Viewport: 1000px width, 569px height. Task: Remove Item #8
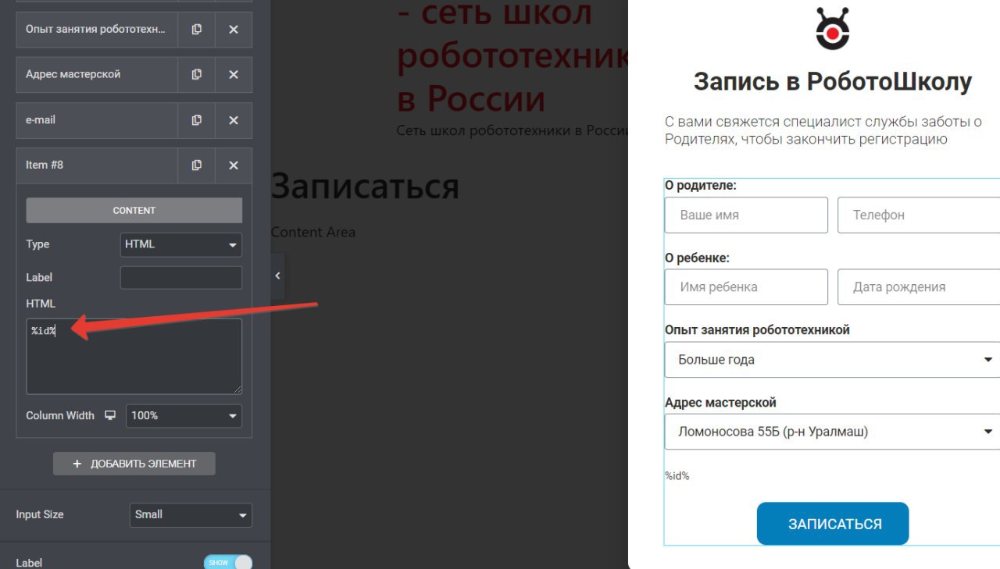point(234,165)
